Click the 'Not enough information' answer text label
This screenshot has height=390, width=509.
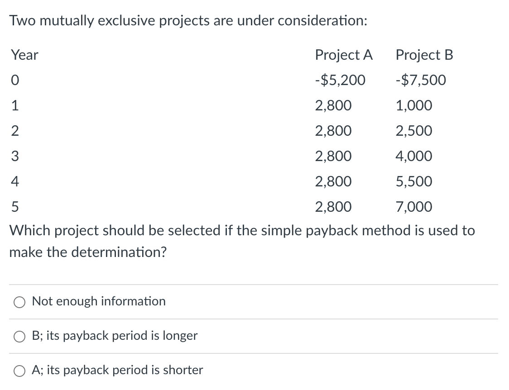coord(98,301)
